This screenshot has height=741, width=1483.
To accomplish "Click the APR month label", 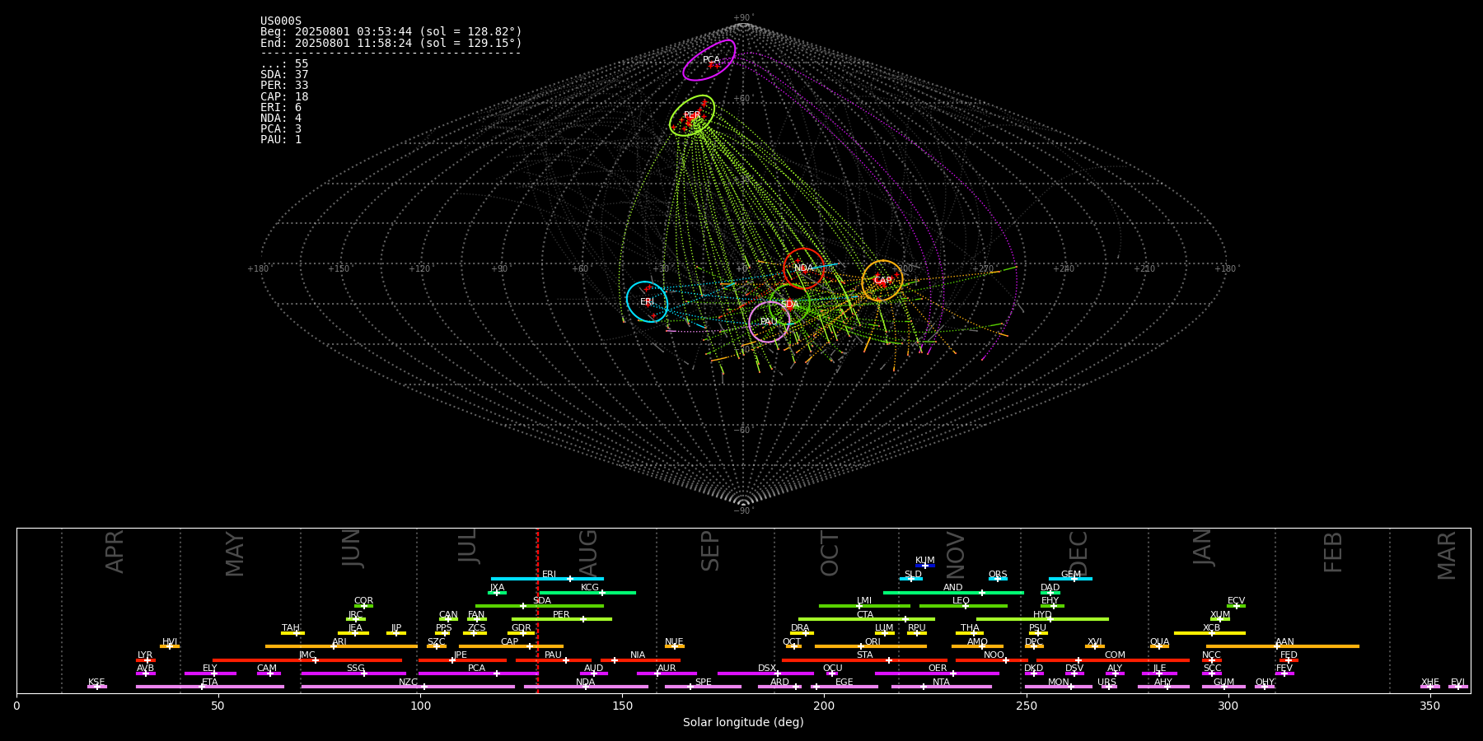I will (x=115, y=552).
